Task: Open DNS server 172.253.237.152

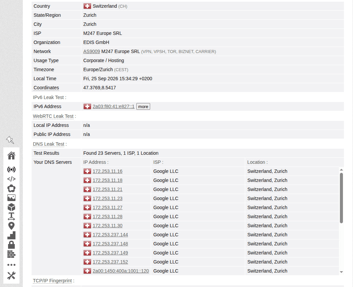Action: click(110, 262)
